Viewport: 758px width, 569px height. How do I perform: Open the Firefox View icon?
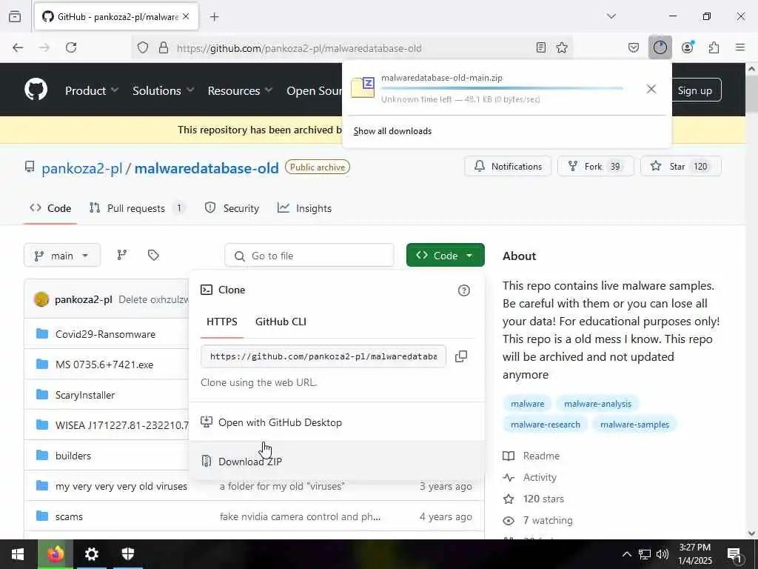(15, 16)
